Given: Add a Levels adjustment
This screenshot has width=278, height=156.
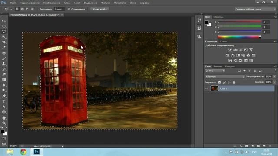Looking at the screenshot, I should tap(235, 50).
